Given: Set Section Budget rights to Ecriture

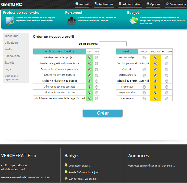Looking at the screenshot, I should click(167, 58).
